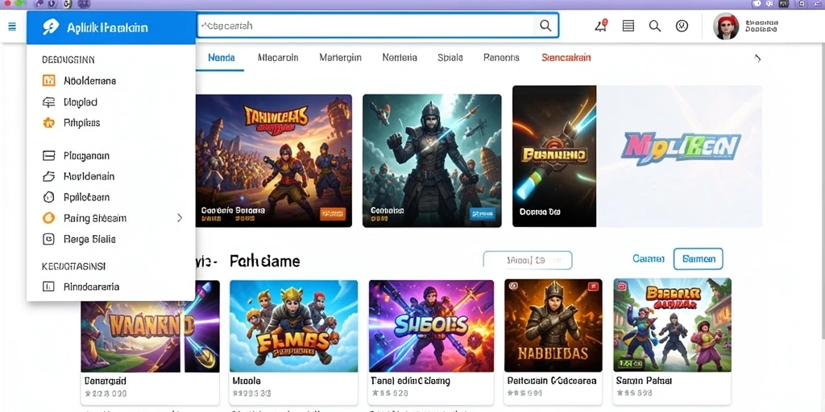Screen dimensions: 825x412
Task: Click the outlined Barnen button
Action: 699,259
